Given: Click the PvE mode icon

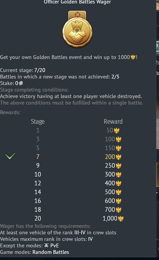Looking at the screenshot, I should pyautogui.click(x=47, y=245).
